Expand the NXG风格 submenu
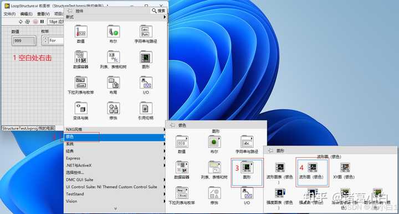This screenshot has width=399, height=214. coord(115,129)
